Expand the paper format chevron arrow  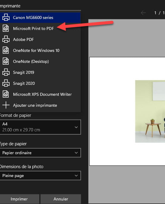[x=76, y=127]
